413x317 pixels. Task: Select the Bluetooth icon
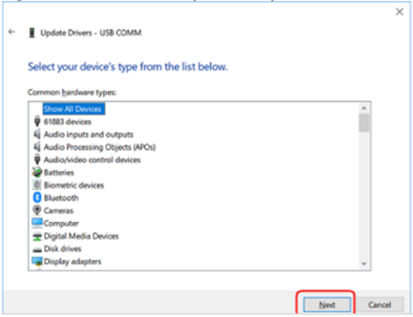pos(37,198)
